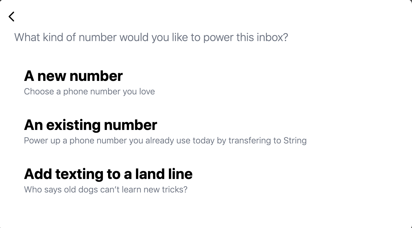412x228 pixels.
Task: Click the word 'String' in the transfer description
Action: [x=295, y=141]
